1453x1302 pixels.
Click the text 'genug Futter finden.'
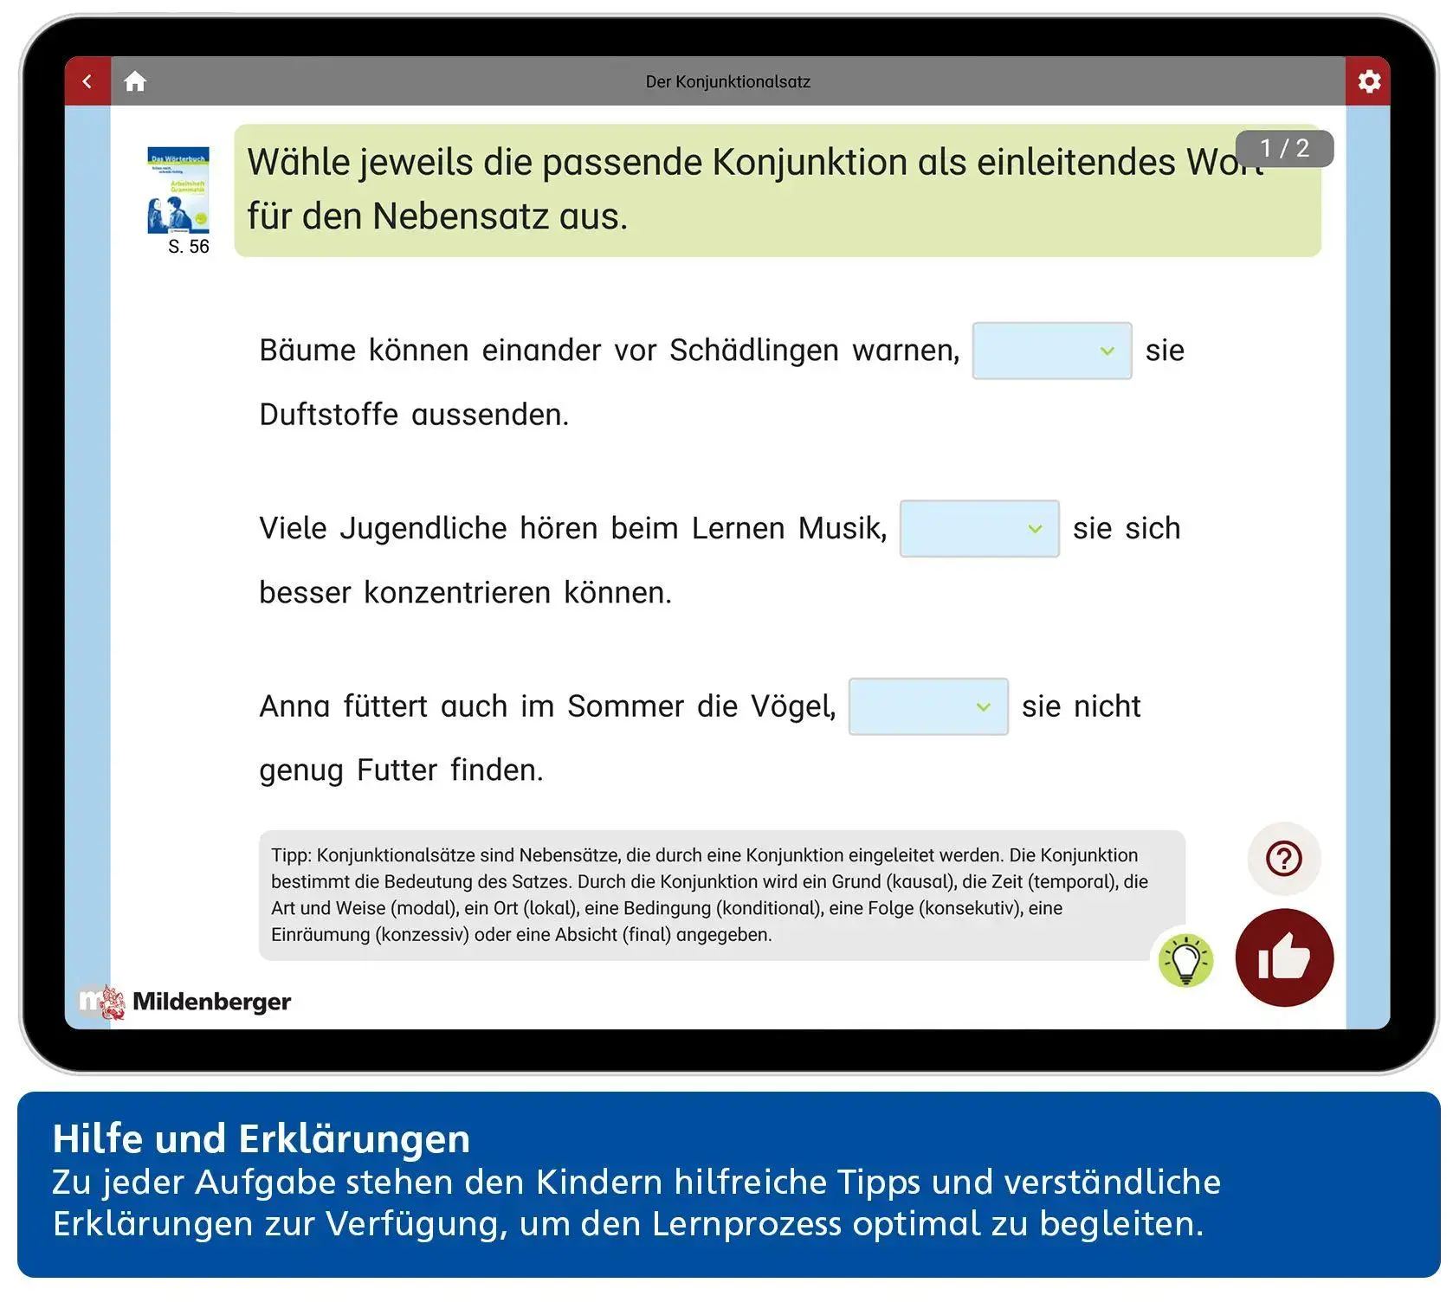pyautogui.click(x=402, y=770)
